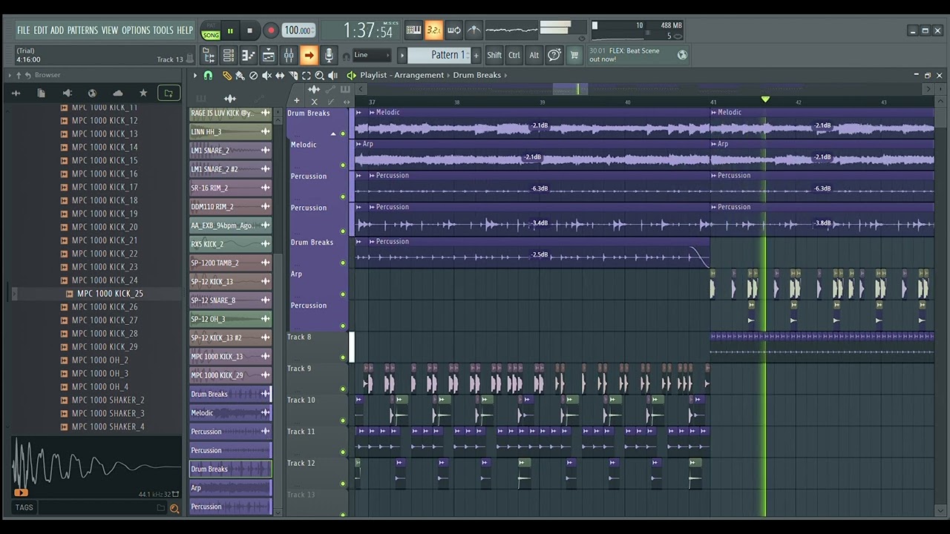Toggle the PAT/SONG mode switch
Viewport: 950px width, 534px height.
[x=211, y=30]
